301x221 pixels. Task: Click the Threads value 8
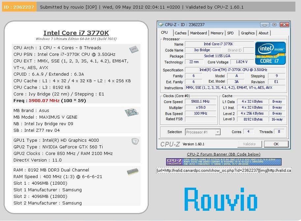pos(279,131)
